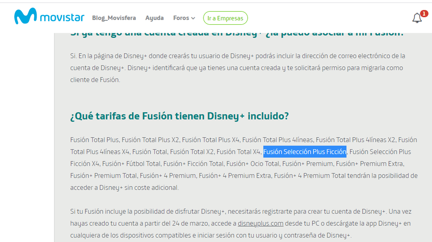Click the chevron arrow beside Foros
This screenshot has height=242, width=432.
193,18
